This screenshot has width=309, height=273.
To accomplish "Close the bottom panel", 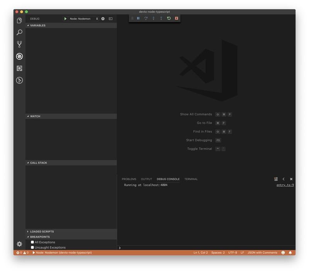I will 291,179.
